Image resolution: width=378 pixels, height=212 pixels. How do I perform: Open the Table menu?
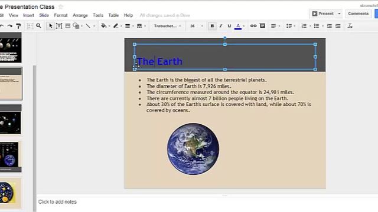(x=113, y=15)
